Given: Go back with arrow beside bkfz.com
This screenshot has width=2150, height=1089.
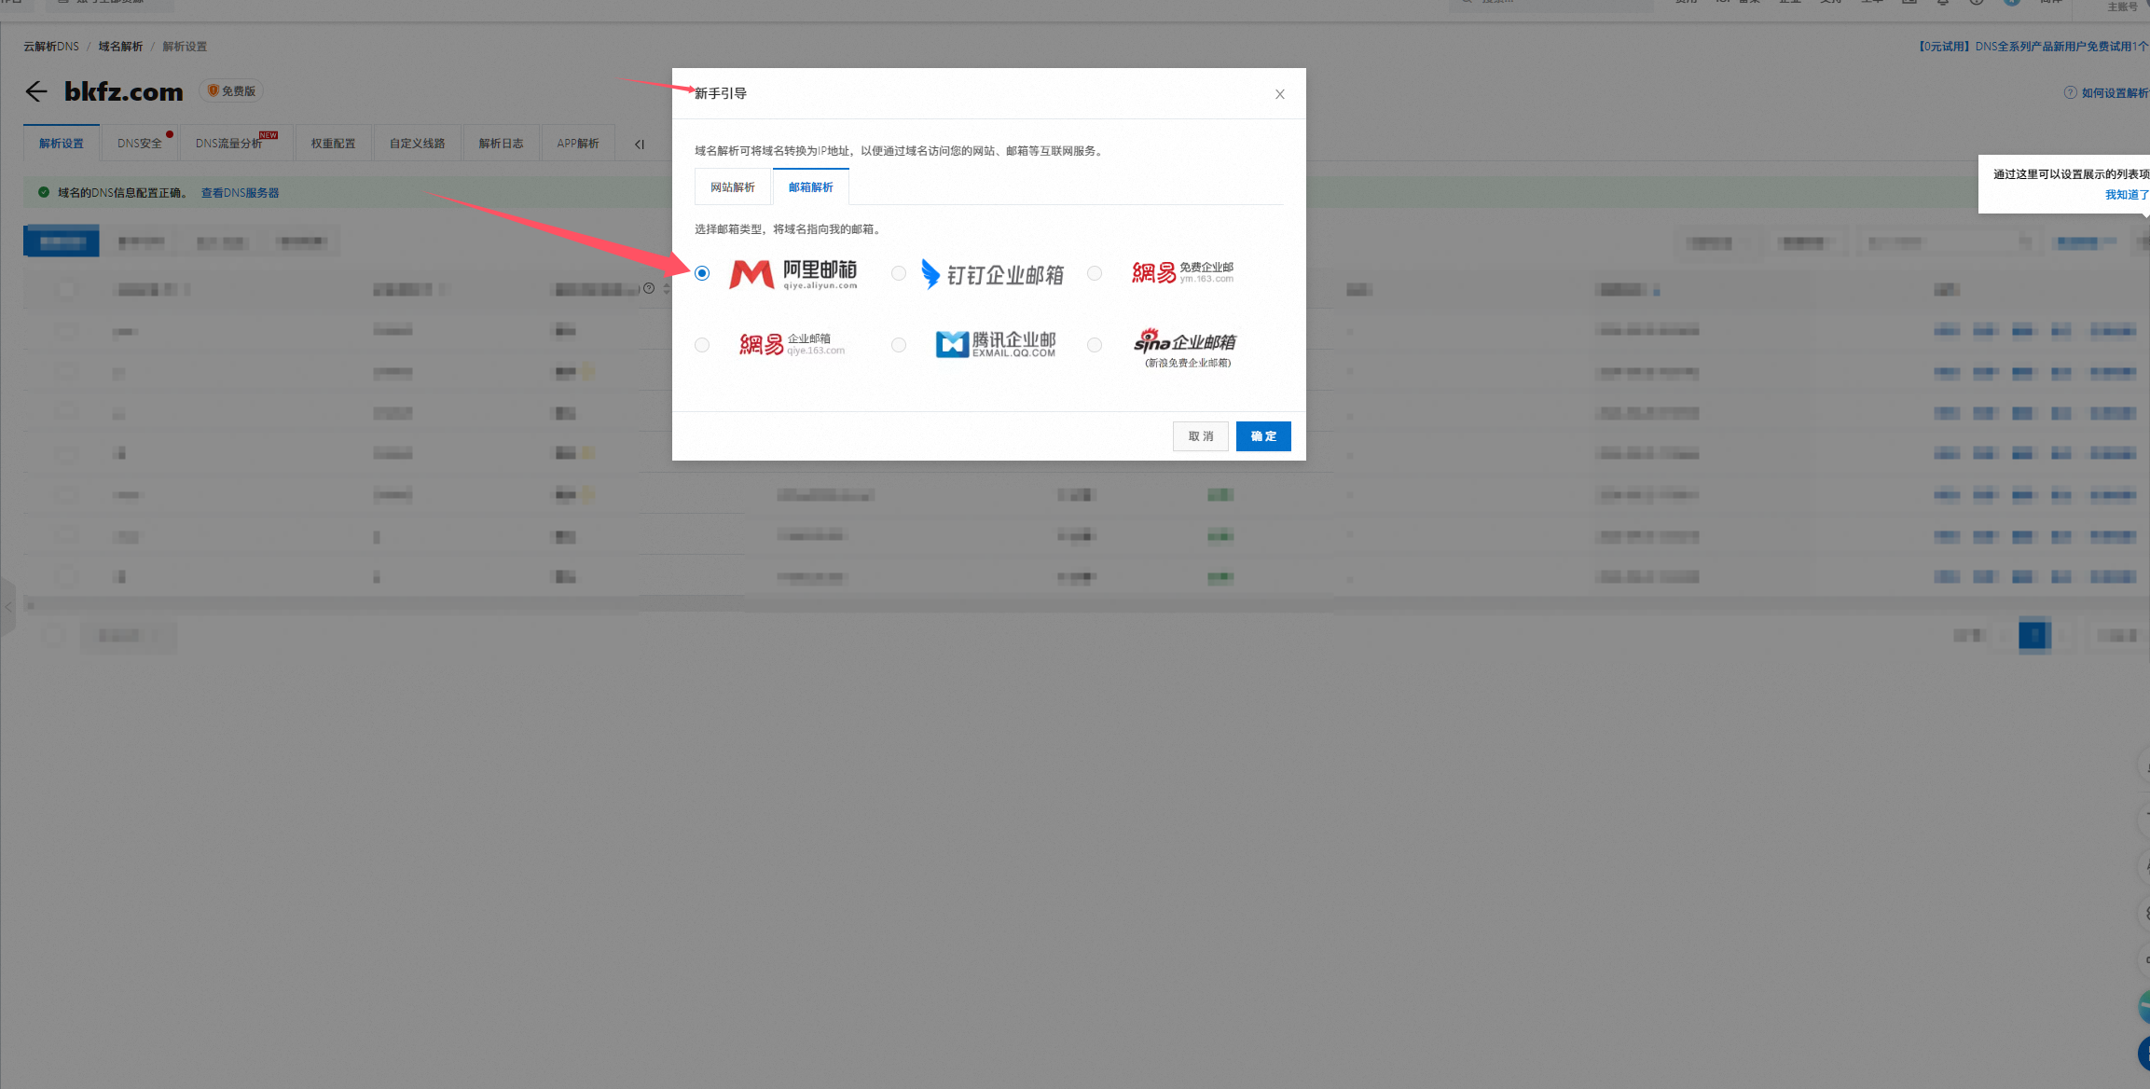Looking at the screenshot, I should 36,91.
